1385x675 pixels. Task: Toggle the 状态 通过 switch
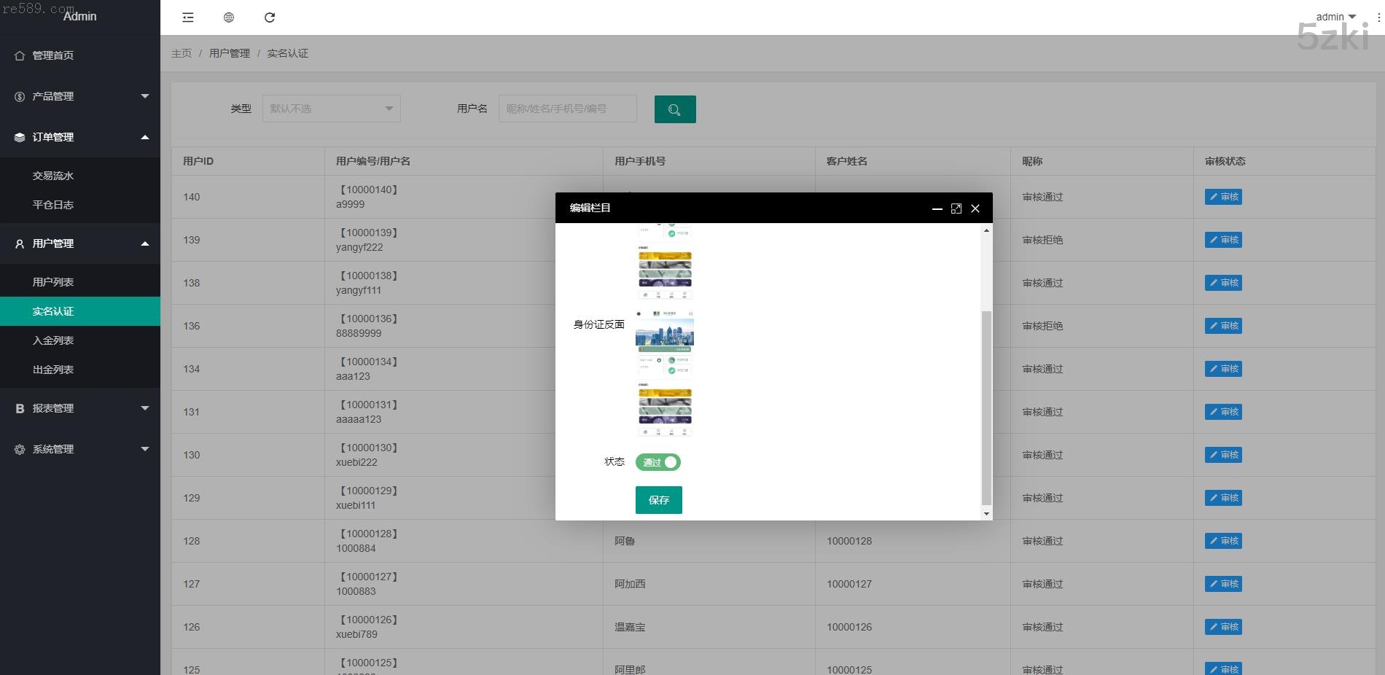point(658,462)
